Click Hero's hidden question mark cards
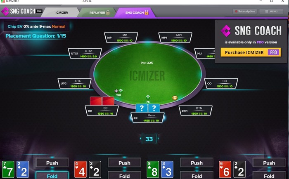This screenshot has width=289, height=179. coord(148,108)
